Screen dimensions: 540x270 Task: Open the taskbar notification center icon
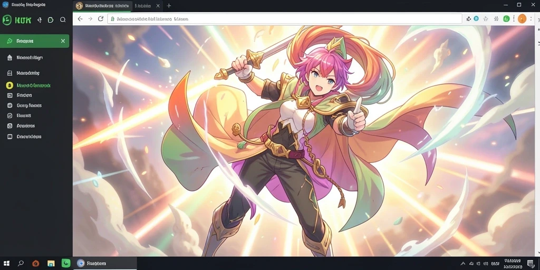pyautogui.click(x=530, y=264)
